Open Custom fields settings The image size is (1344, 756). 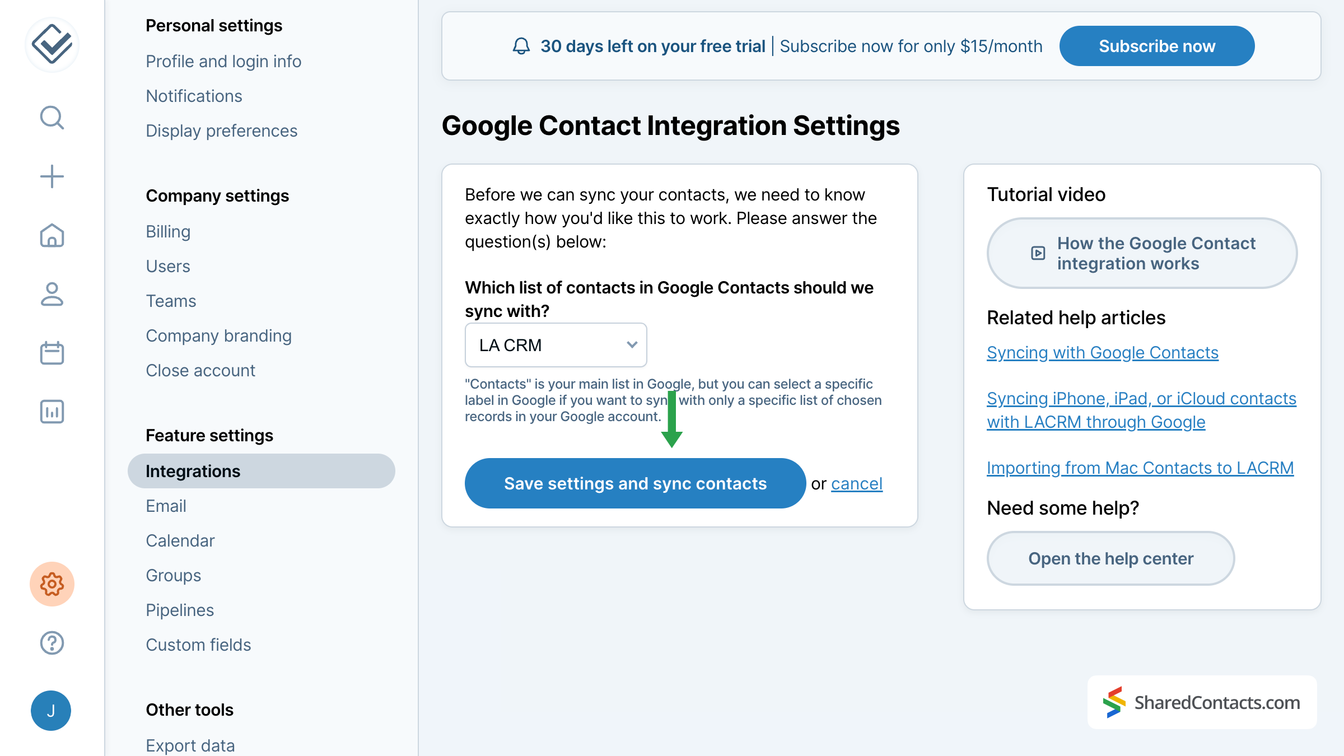coord(198,645)
